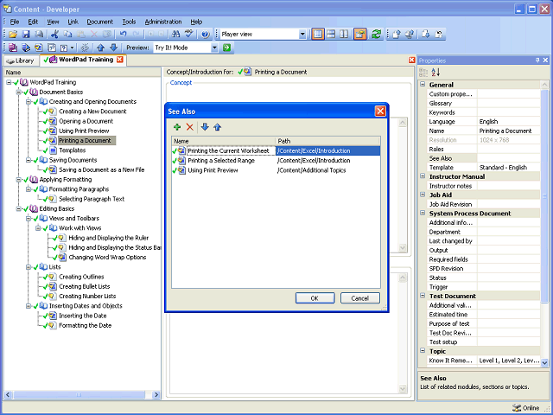Open the File menu
Image resolution: width=553 pixels, height=415 pixels.
(x=15, y=22)
